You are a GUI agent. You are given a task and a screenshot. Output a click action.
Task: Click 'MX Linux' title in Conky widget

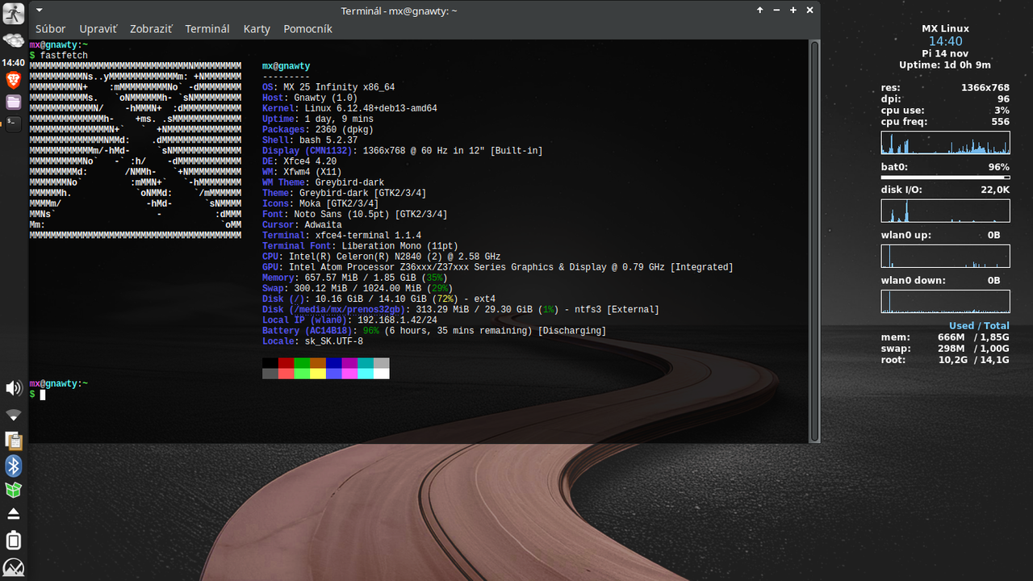tap(945, 28)
